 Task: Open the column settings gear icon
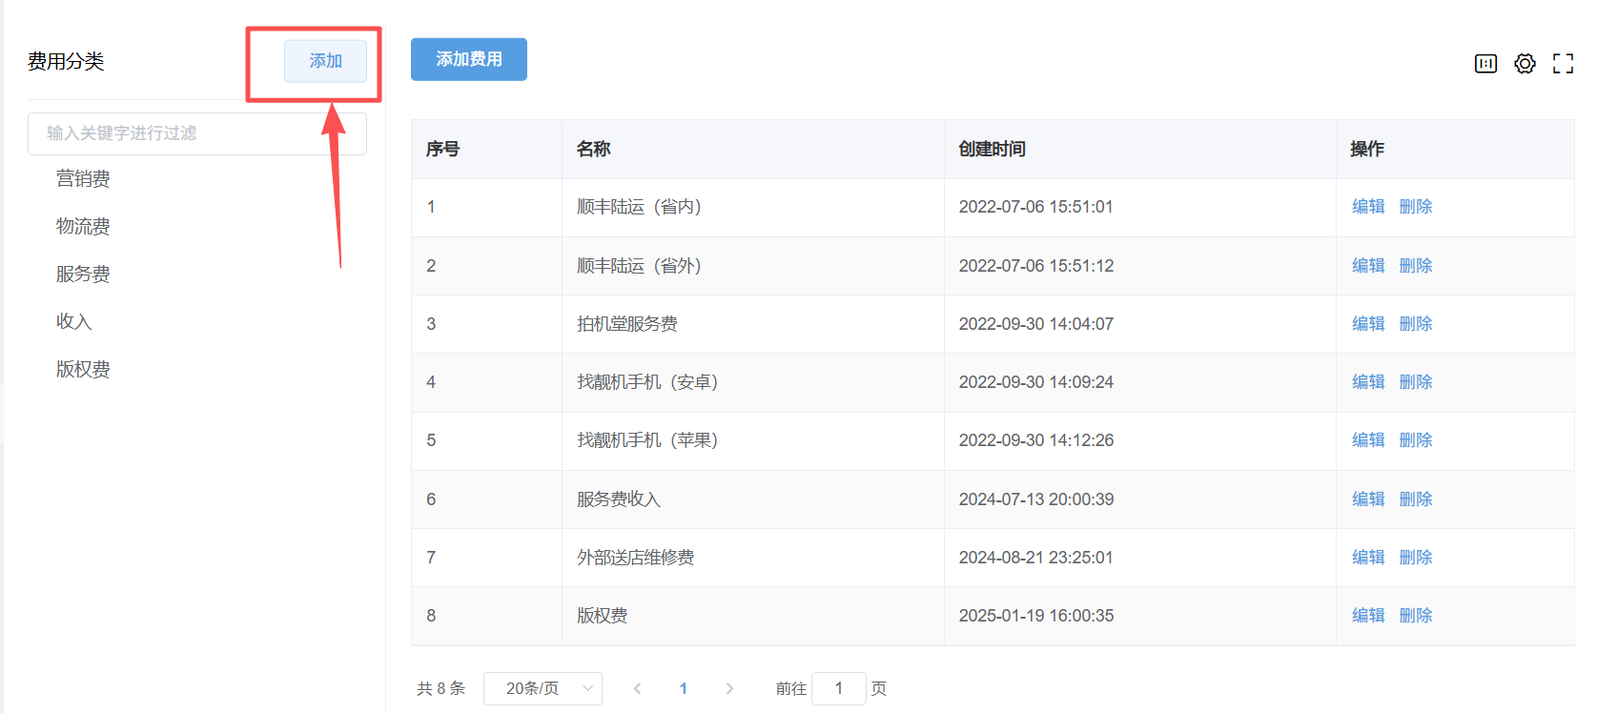1525,64
